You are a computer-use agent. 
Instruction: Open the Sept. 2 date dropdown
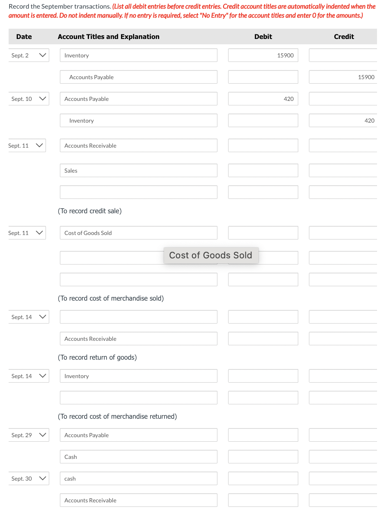[x=29, y=55]
